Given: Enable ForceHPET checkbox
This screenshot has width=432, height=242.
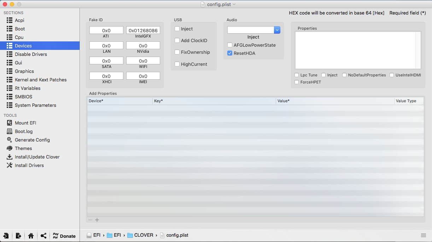Looking at the screenshot, I should (297, 82).
